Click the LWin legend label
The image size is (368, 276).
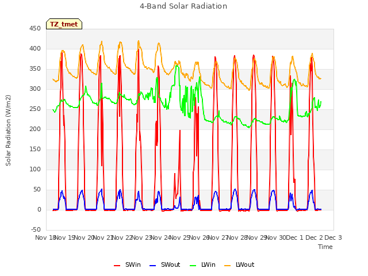tap(208, 264)
